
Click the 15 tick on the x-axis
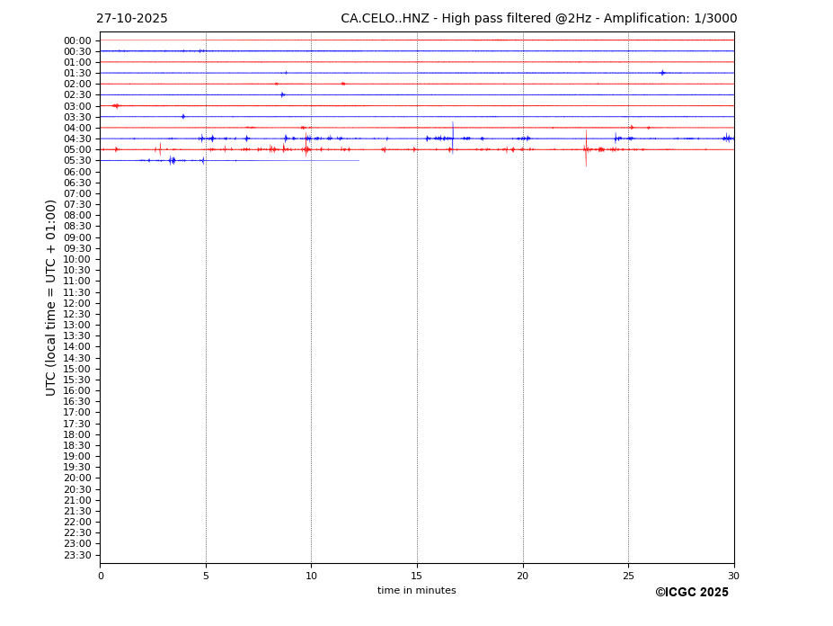417,577
